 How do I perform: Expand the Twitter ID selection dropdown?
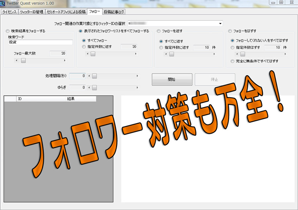pos(220,23)
